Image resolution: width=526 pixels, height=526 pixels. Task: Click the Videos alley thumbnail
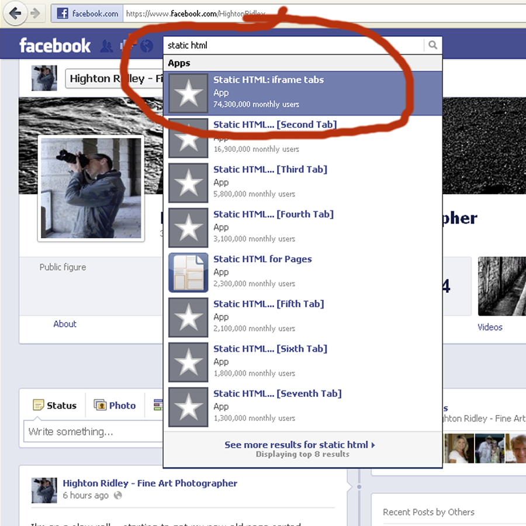[502, 286]
